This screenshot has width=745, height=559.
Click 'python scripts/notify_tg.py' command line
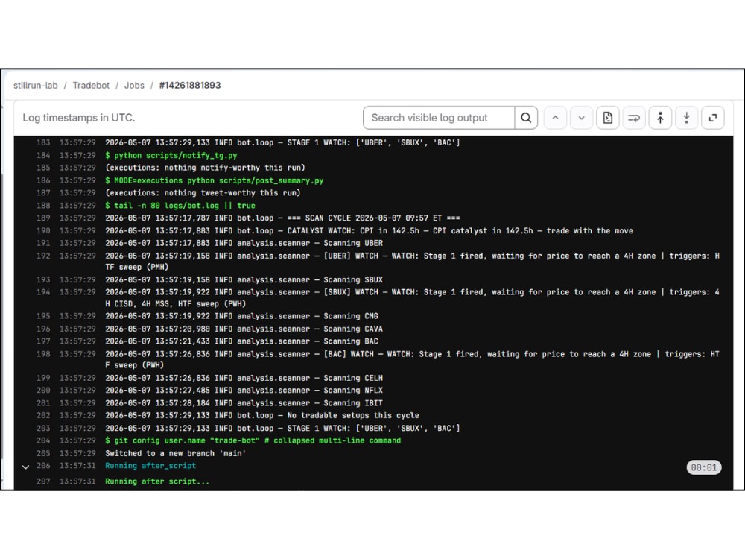171,156
